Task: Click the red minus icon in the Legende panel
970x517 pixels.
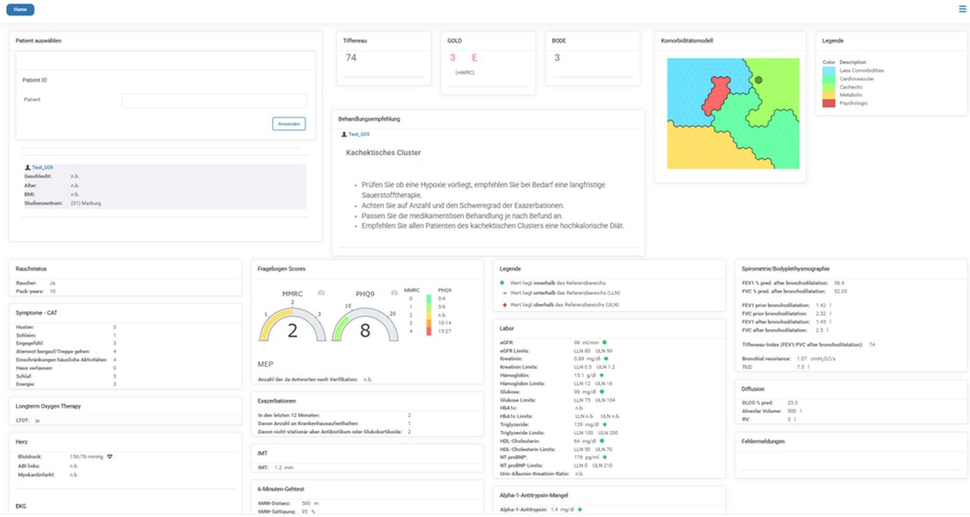Action: pyautogui.click(x=504, y=294)
